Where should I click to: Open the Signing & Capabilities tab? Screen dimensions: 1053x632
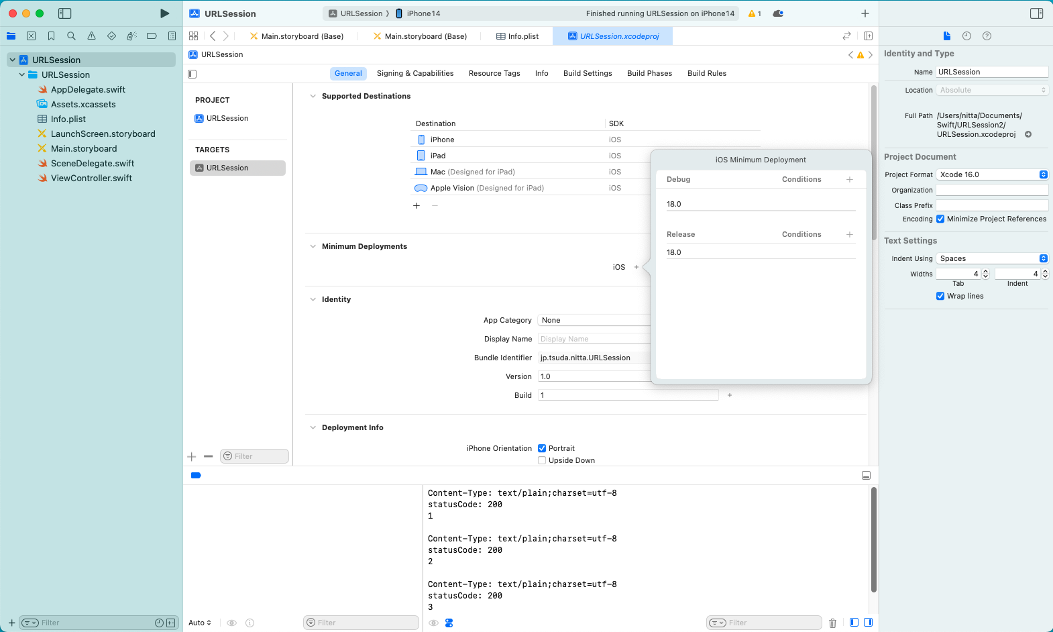tap(415, 73)
